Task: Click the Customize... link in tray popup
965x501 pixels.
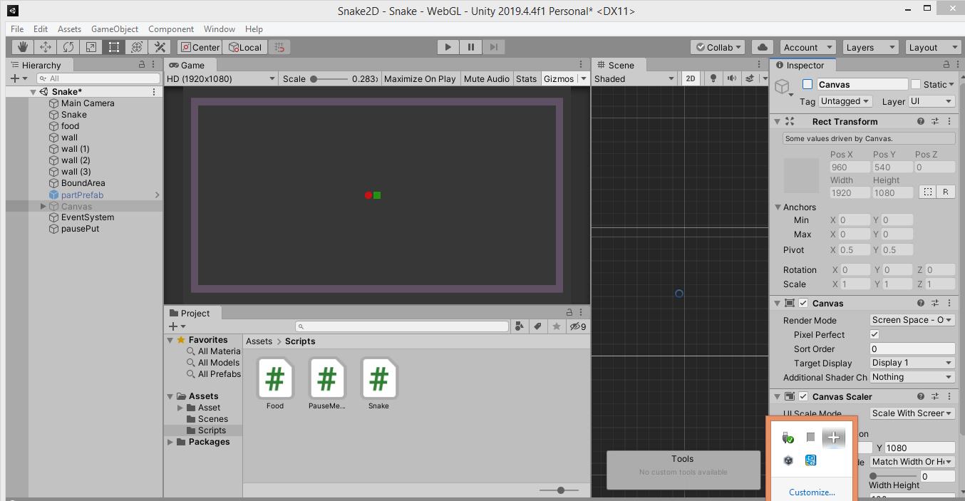Action: 812,492
